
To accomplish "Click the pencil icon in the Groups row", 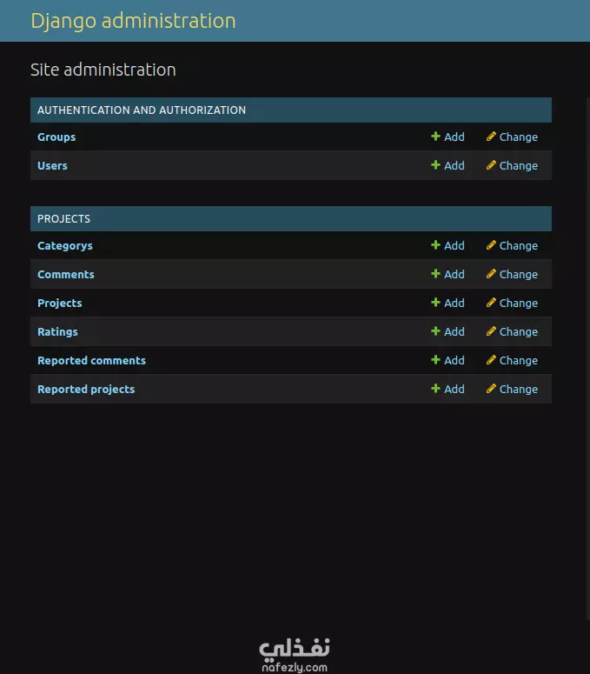I will coord(491,137).
